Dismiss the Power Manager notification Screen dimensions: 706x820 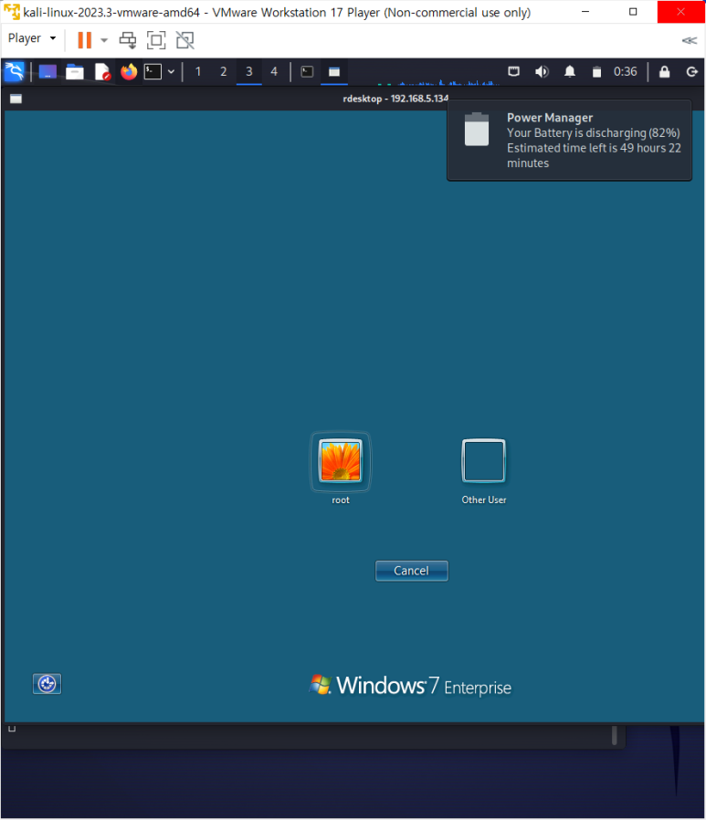point(570,140)
